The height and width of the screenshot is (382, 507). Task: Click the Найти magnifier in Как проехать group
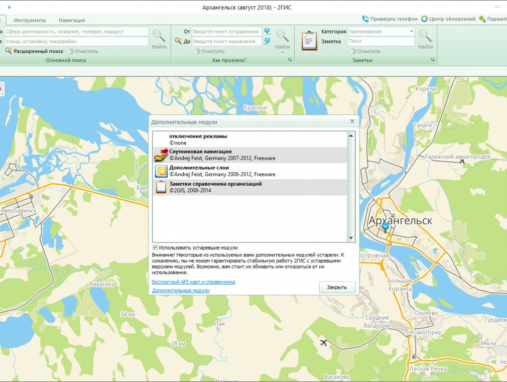[282, 36]
